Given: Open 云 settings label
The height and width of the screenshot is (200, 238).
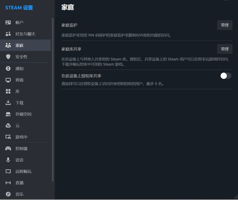Looking at the screenshot, I should (17, 125).
